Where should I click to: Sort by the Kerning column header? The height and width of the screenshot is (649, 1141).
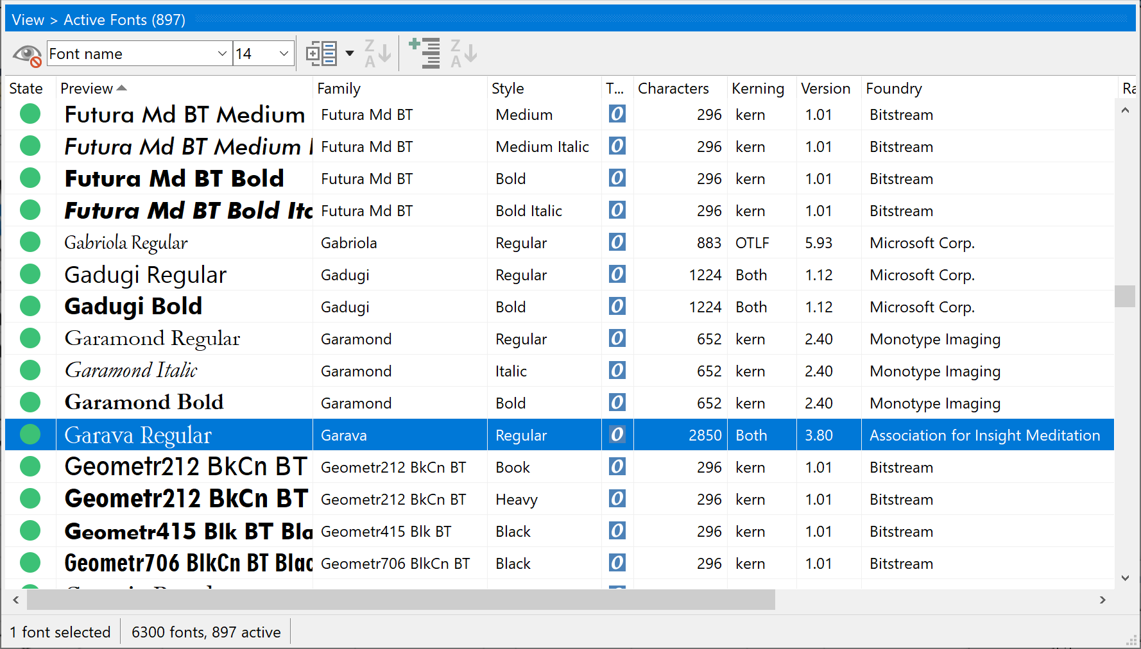click(762, 88)
